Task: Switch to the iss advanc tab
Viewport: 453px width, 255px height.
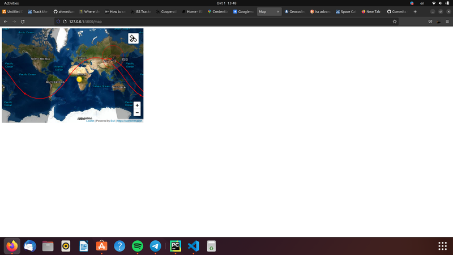Action: tap(320, 11)
